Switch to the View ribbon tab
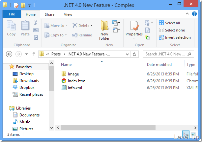 click(68, 14)
